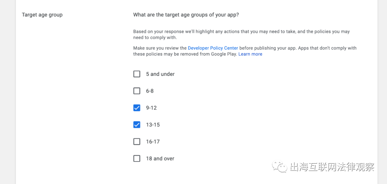Click the '18 and over' label text
The image size is (387, 184).
[x=160, y=158]
